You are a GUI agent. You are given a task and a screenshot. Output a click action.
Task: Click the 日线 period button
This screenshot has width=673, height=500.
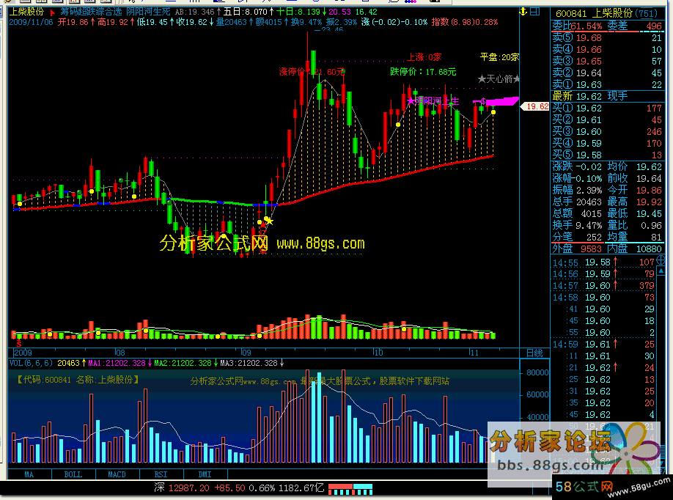point(534,353)
